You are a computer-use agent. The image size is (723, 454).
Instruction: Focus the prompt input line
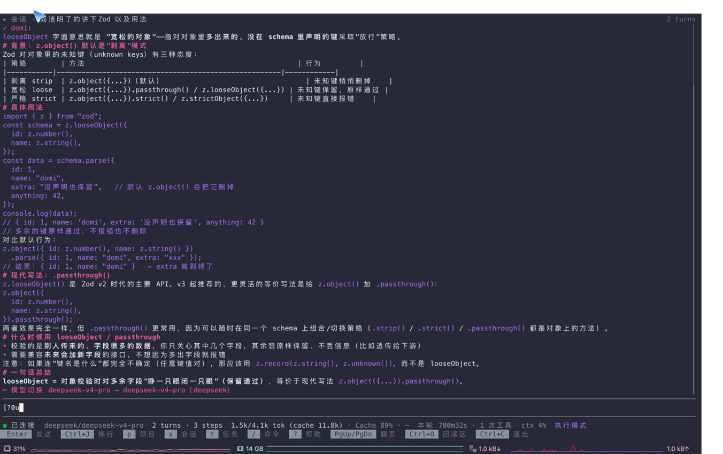point(348,407)
